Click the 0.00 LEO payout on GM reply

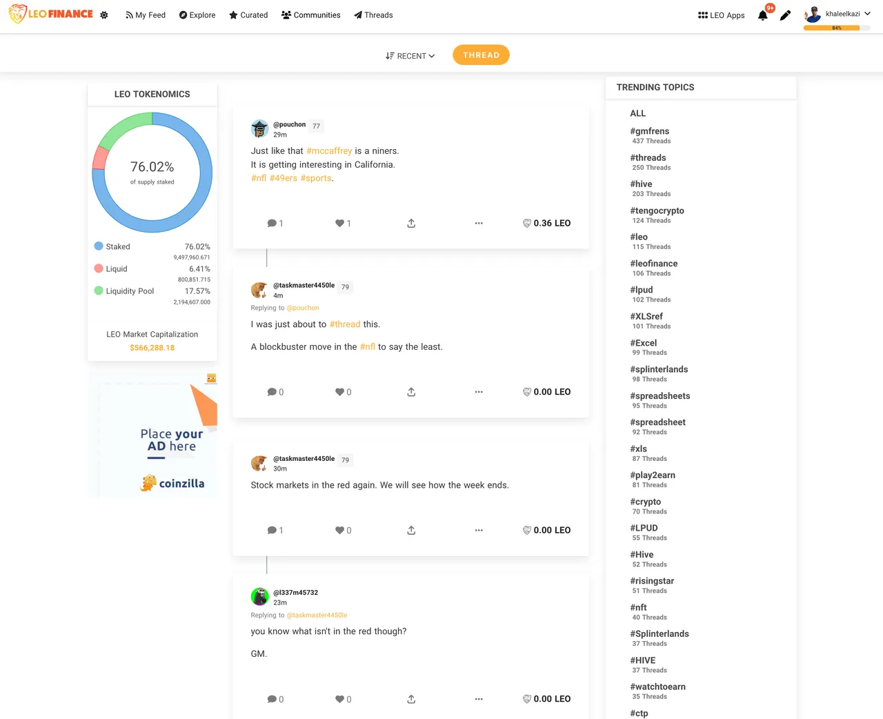point(547,700)
